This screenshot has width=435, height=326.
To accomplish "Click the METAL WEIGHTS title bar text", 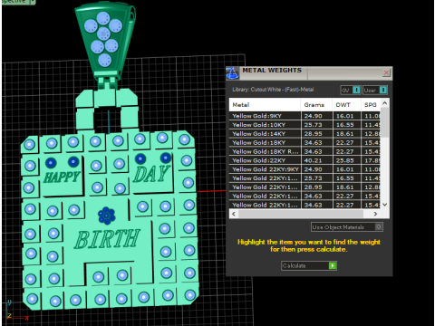I will point(272,71).
